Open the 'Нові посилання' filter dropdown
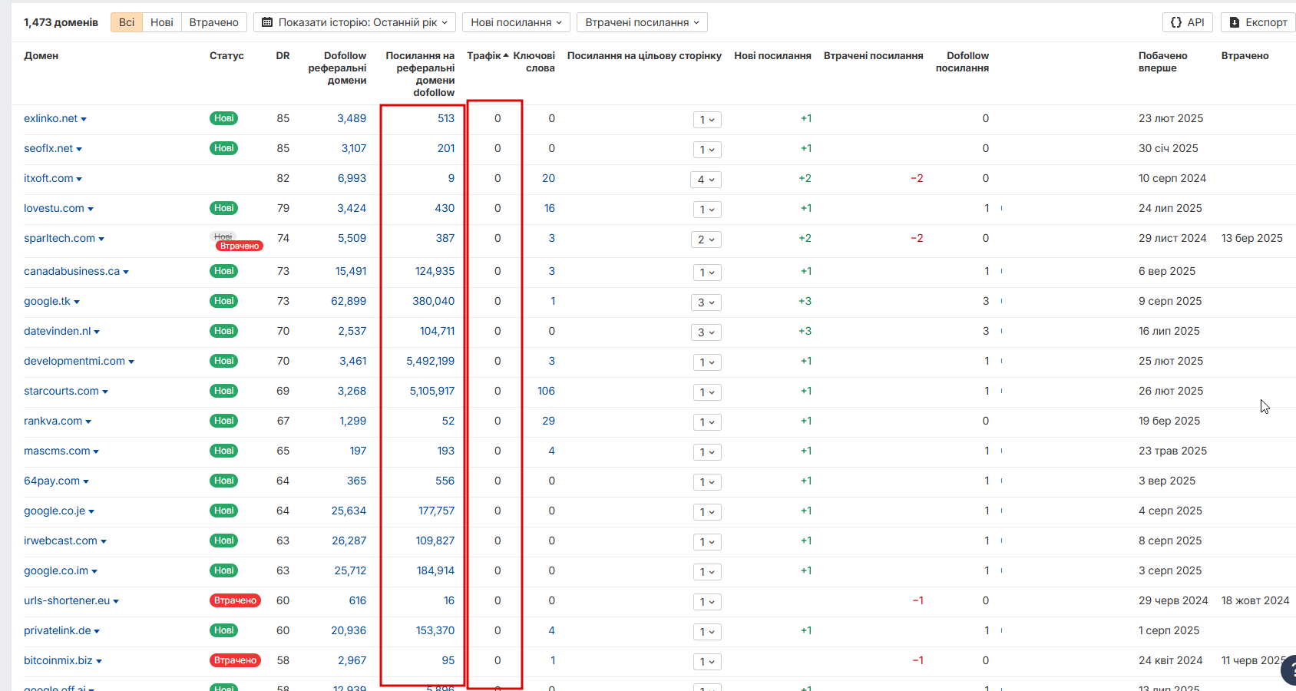The image size is (1296, 691). pos(516,22)
